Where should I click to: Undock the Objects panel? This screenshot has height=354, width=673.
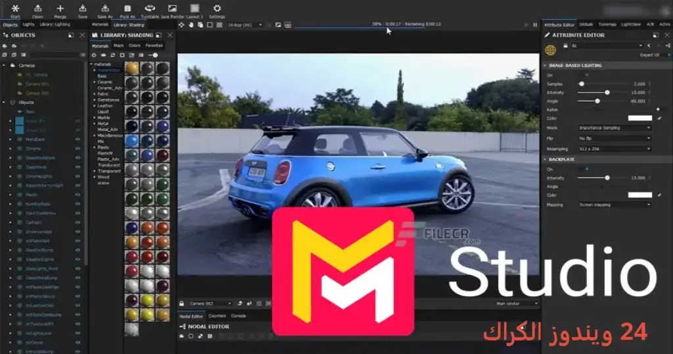[x=71, y=36]
